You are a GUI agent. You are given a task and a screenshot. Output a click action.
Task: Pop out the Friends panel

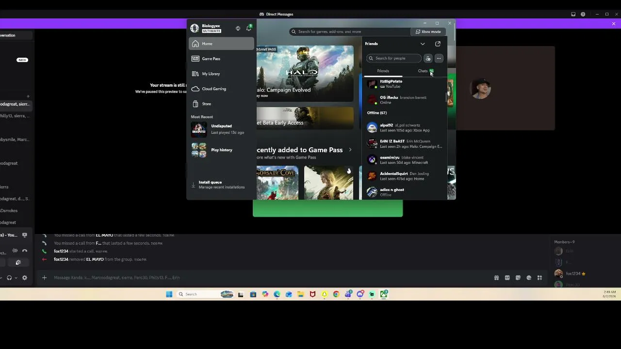438,44
